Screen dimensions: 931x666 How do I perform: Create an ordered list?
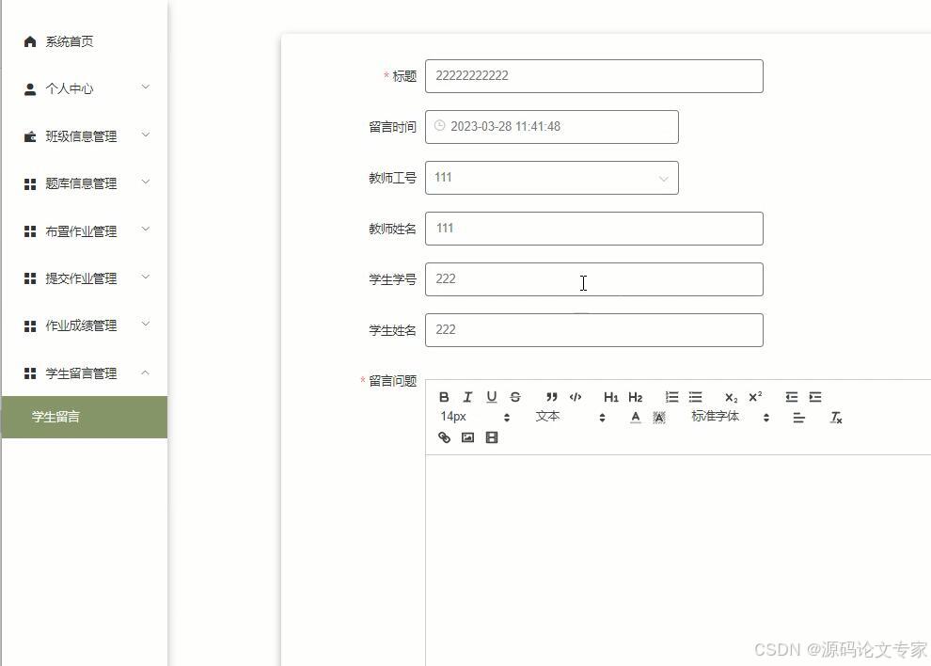coord(671,396)
